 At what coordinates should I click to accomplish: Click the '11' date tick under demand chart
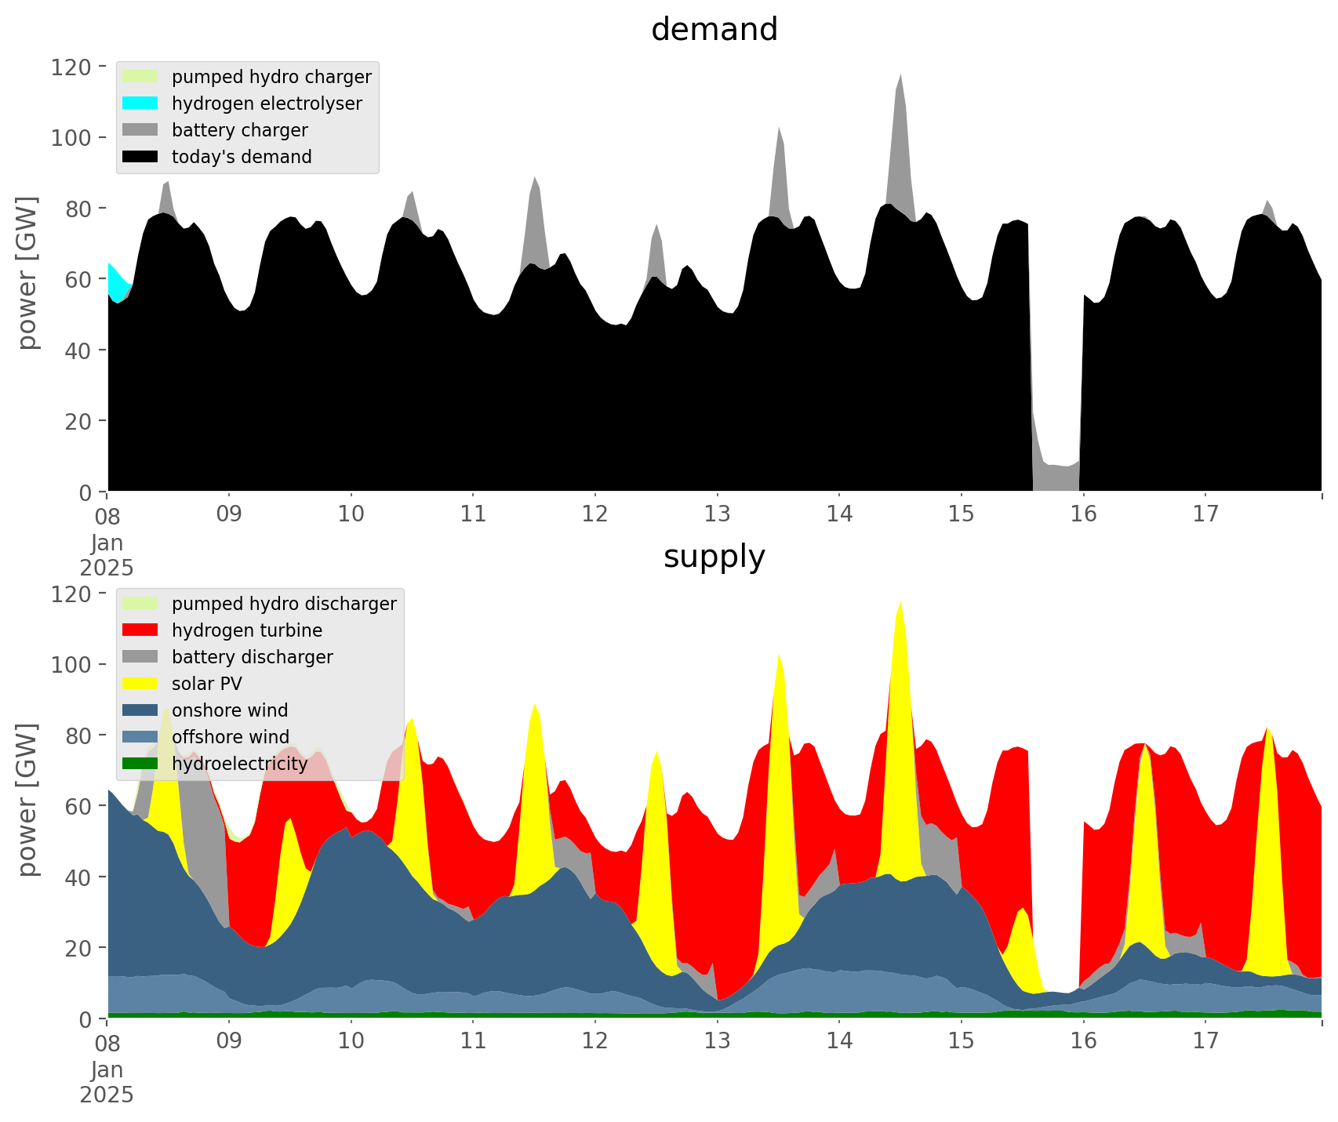[473, 514]
